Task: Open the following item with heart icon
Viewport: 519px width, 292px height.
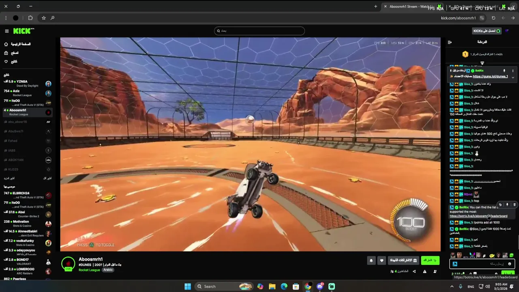Action: tap(11, 62)
